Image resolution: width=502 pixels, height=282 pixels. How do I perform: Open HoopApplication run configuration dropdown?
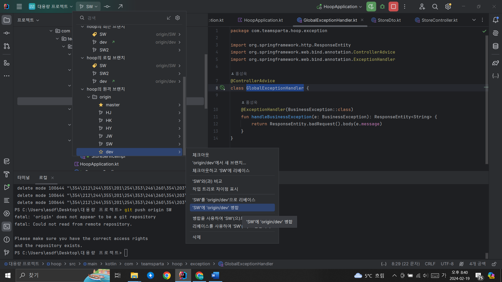(x=339, y=7)
